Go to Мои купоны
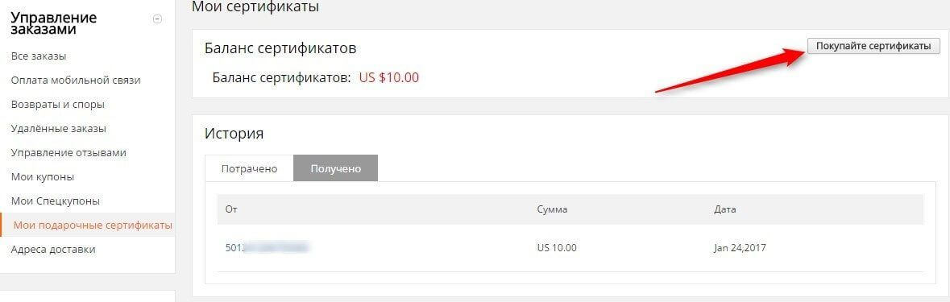Screen dimensions: 950x302 (43, 177)
